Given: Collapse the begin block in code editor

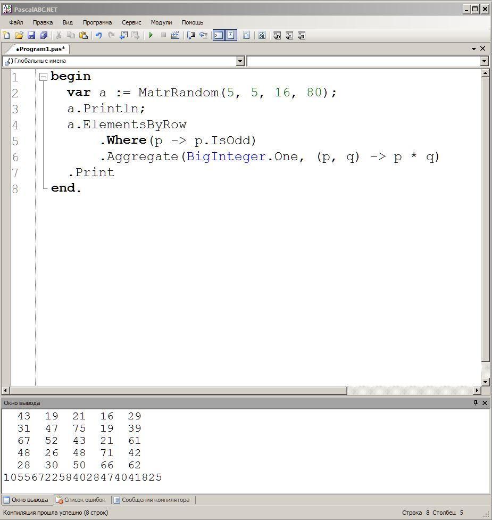Looking at the screenshot, I should (44, 77).
